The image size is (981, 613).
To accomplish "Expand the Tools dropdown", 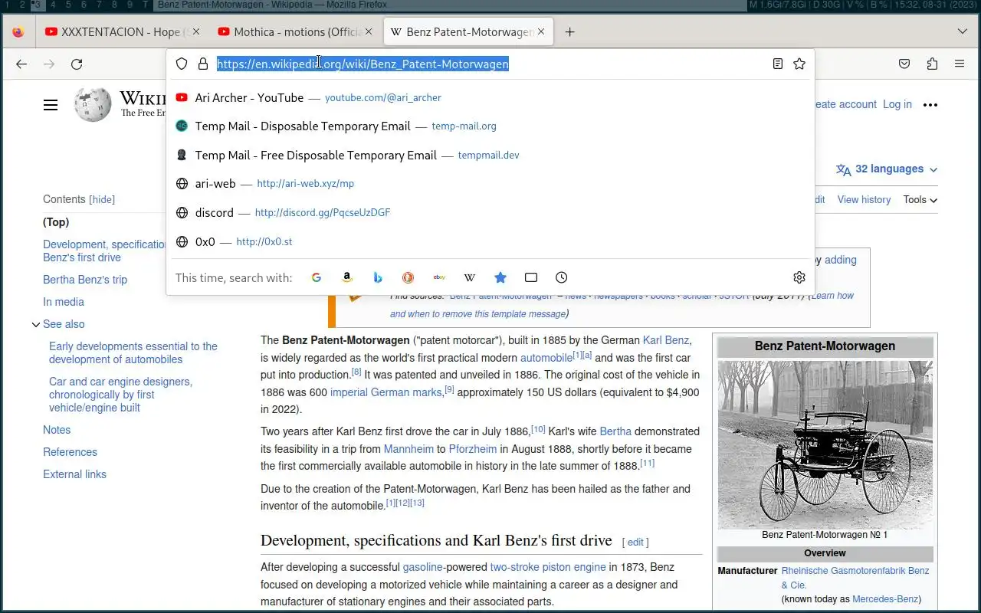I will pos(920,200).
